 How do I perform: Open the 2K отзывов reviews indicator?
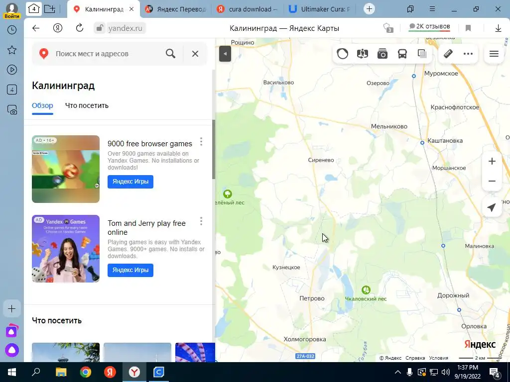coord(430,27)
